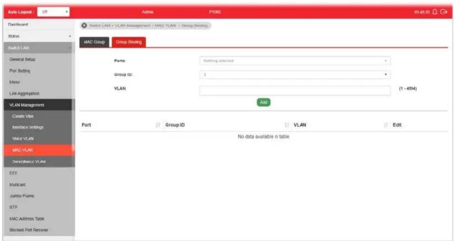
Task: Open General Setup menu item
Action: tap(39, 59)
